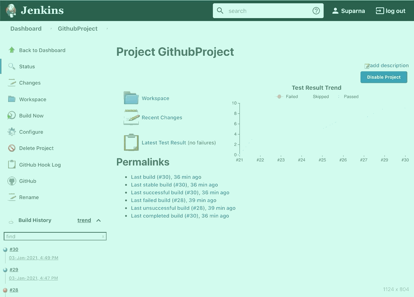Click the Rename notepad icon

(x=11, y=197)
